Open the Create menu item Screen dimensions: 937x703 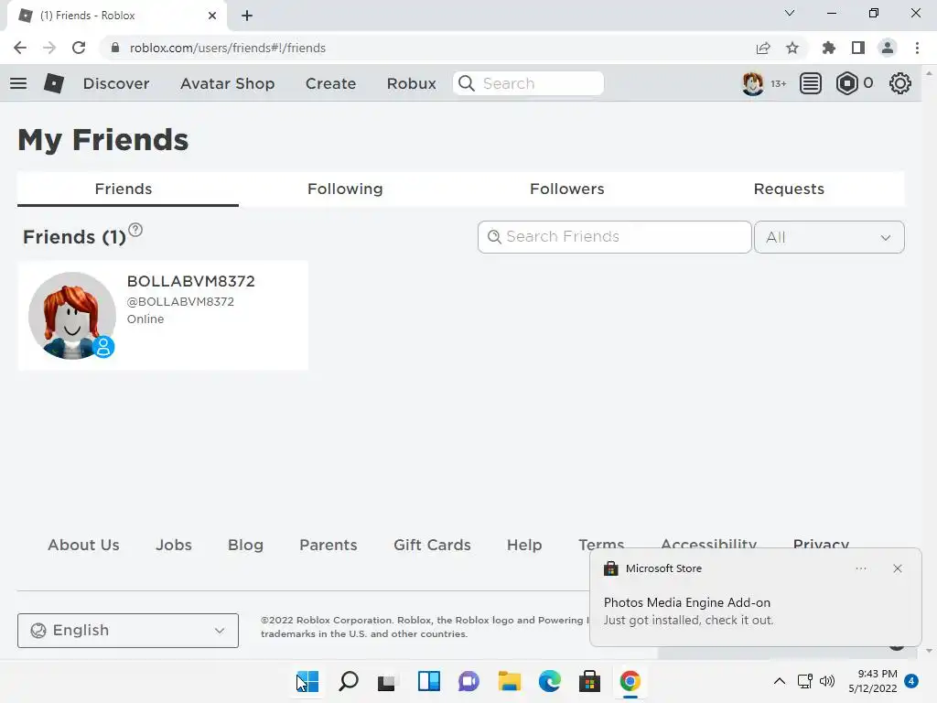click(x=330, y=83)
